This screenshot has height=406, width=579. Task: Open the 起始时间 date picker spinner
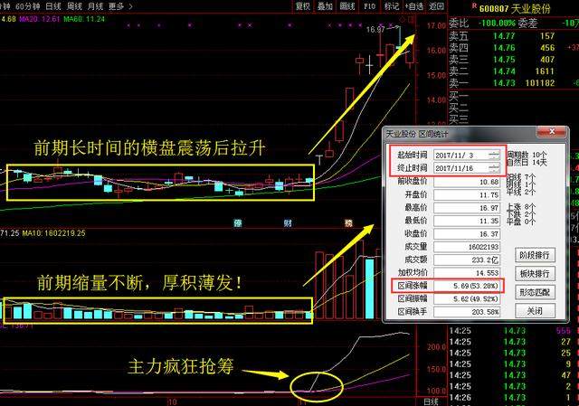coord(493,155)
